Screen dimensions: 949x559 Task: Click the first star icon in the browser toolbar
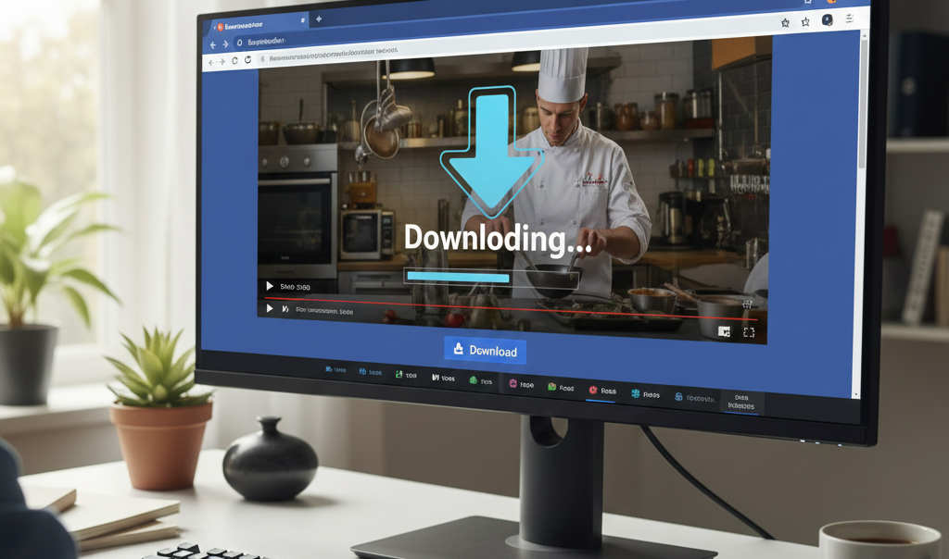click(x=784, y=21)
